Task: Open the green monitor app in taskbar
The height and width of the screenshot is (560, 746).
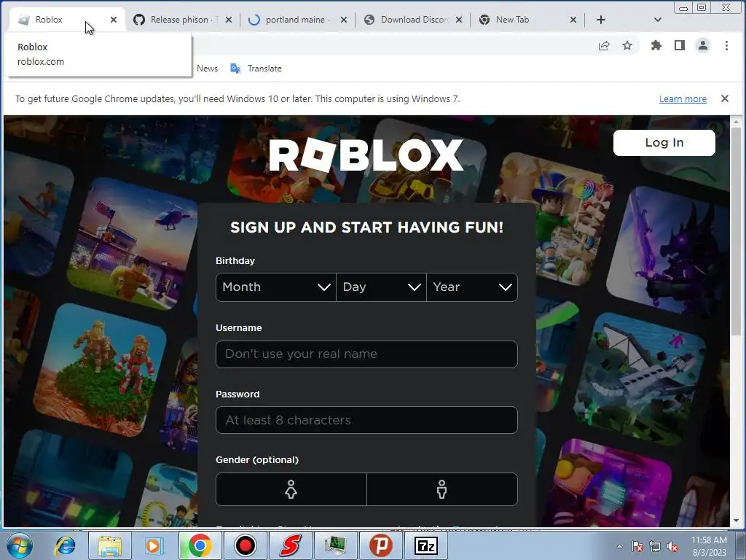Action: [x=335, y=545]
